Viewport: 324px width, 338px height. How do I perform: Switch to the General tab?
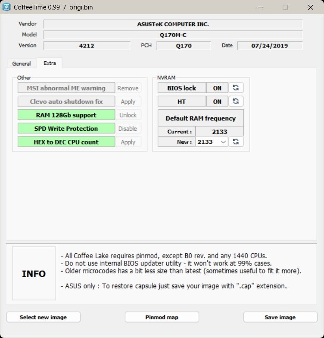tap(21, 63)
